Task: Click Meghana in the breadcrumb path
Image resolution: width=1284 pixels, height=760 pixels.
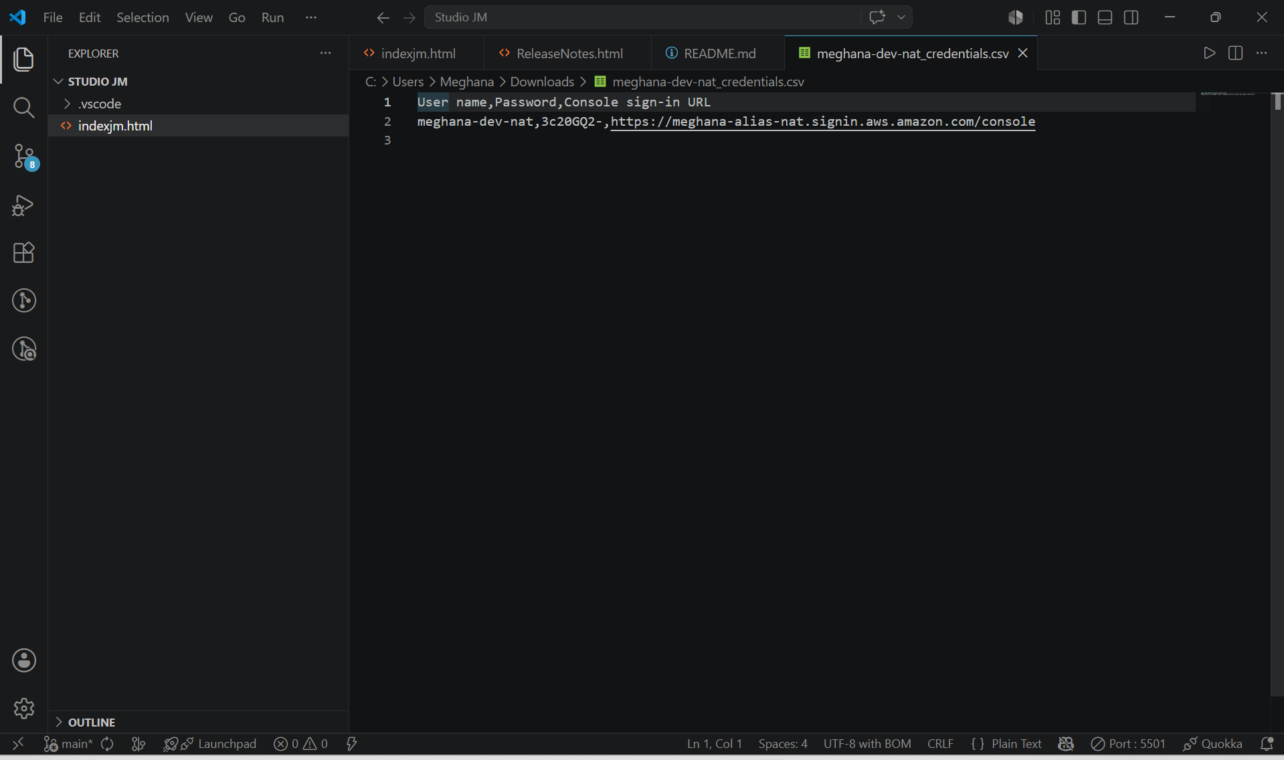Action: click(467, 81)
